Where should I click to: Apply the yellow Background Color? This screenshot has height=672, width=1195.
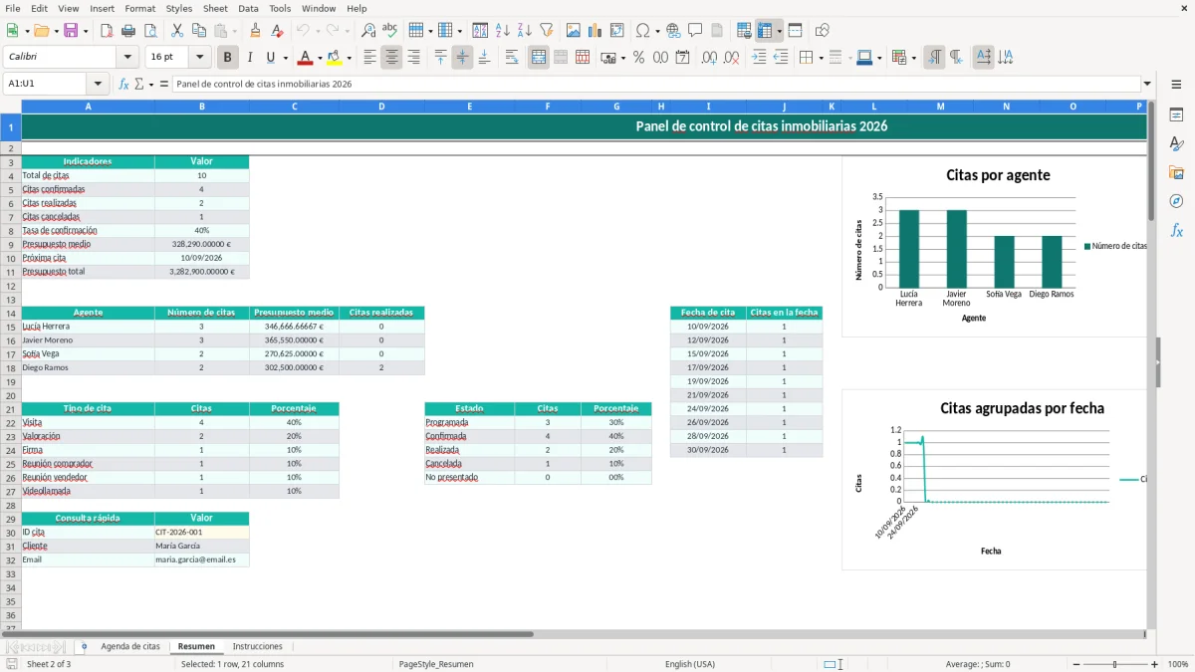(x=335, y=58)
